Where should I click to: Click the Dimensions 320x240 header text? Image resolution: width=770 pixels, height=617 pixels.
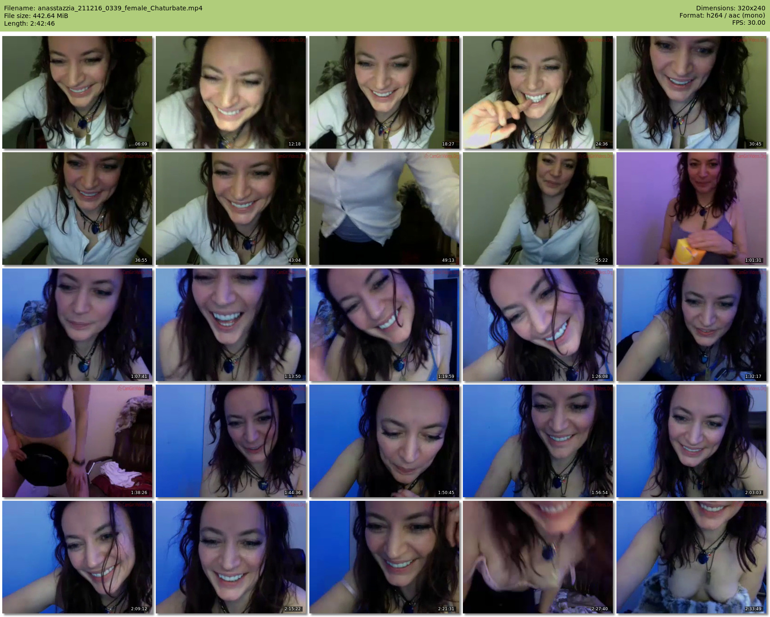tap(730, 8)
